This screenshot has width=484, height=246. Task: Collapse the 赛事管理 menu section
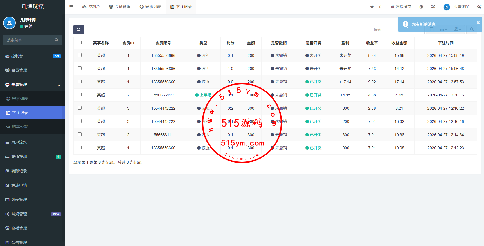point(33,85)
